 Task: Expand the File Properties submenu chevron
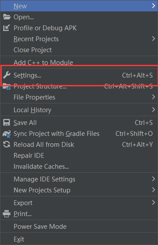(x=154, y=97)
